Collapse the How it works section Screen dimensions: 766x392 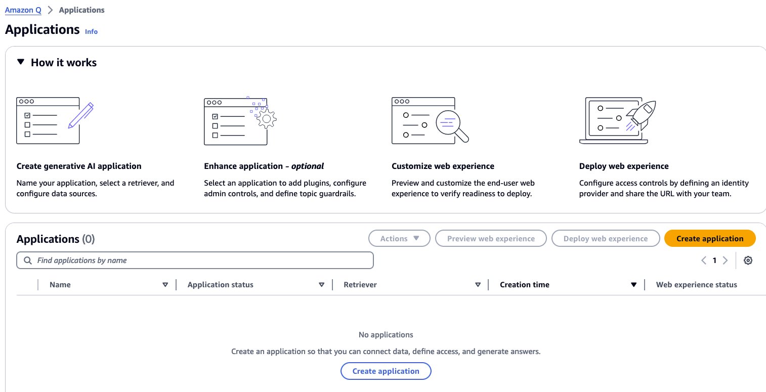pyautogui.click(x=20, y=62)
